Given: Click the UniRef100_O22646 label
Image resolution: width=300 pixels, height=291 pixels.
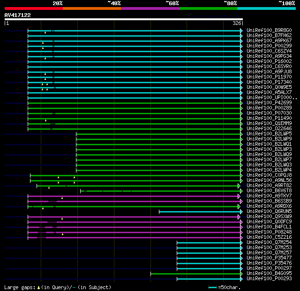Looking at the screenshot, I should click(269, 129).
